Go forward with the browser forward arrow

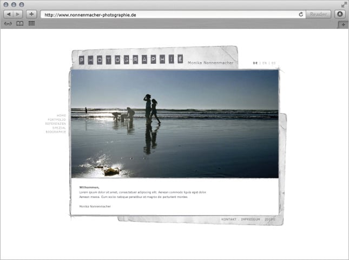[18, 15]
